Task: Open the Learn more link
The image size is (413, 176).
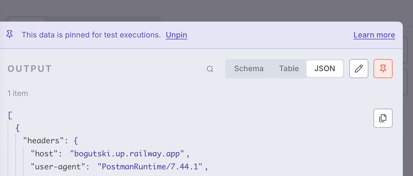Action: 374,35
